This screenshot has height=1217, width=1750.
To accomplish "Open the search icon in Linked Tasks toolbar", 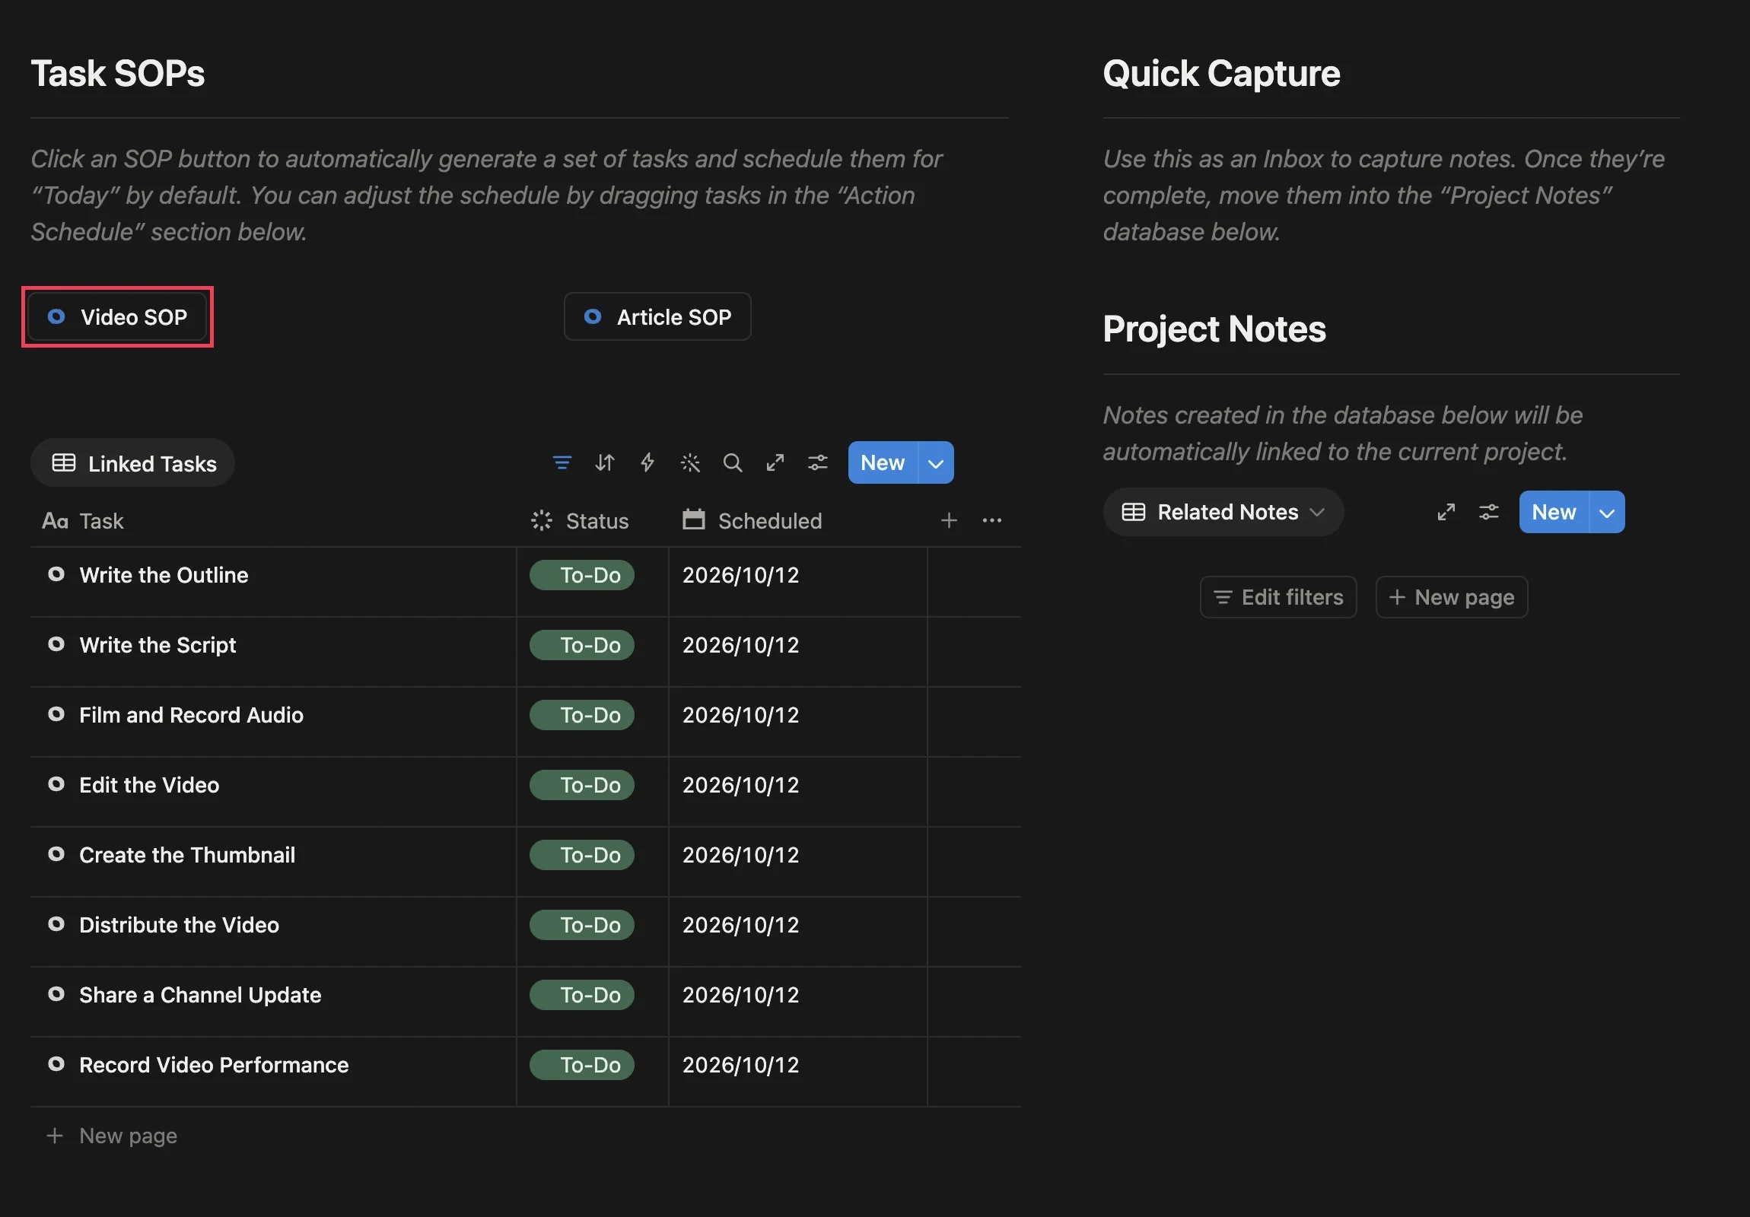I will coord(733,462).
